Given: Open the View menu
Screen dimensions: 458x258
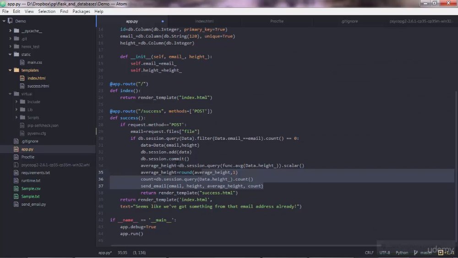Looking at the screenshot, I should [29, 11].
